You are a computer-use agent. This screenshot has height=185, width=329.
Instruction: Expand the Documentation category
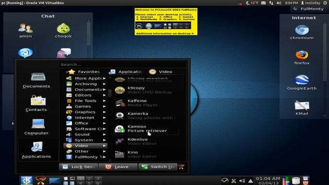click(86, 89)
